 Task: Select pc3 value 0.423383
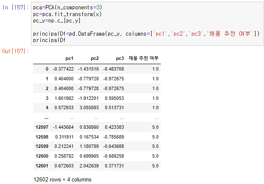coord(114,127)
